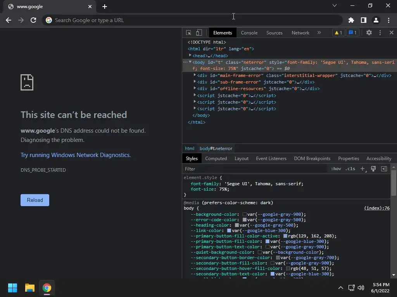Close the DevTools panel

[391, 32]
